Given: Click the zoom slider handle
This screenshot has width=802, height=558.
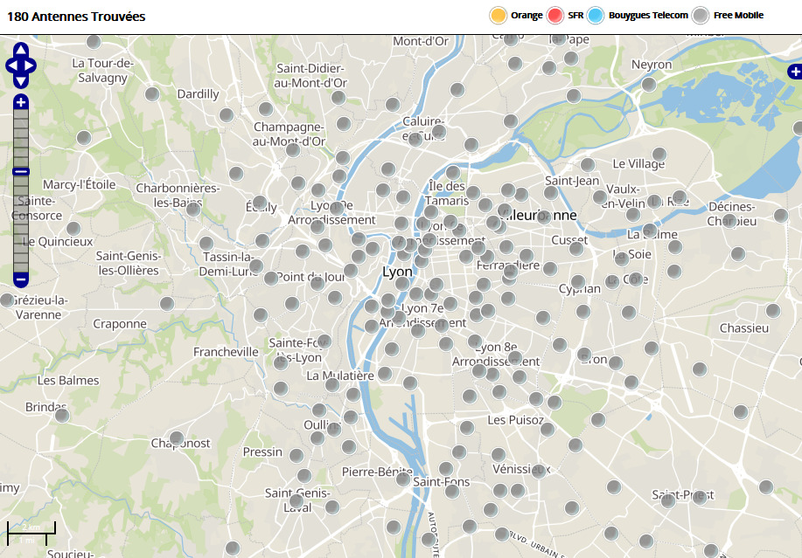Looking at the screenshot, I should [x=21, y=172].
